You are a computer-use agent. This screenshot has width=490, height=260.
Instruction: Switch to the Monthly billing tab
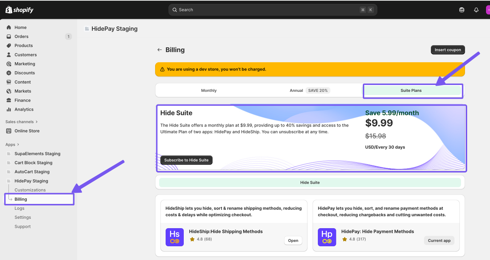click(209, 90)
